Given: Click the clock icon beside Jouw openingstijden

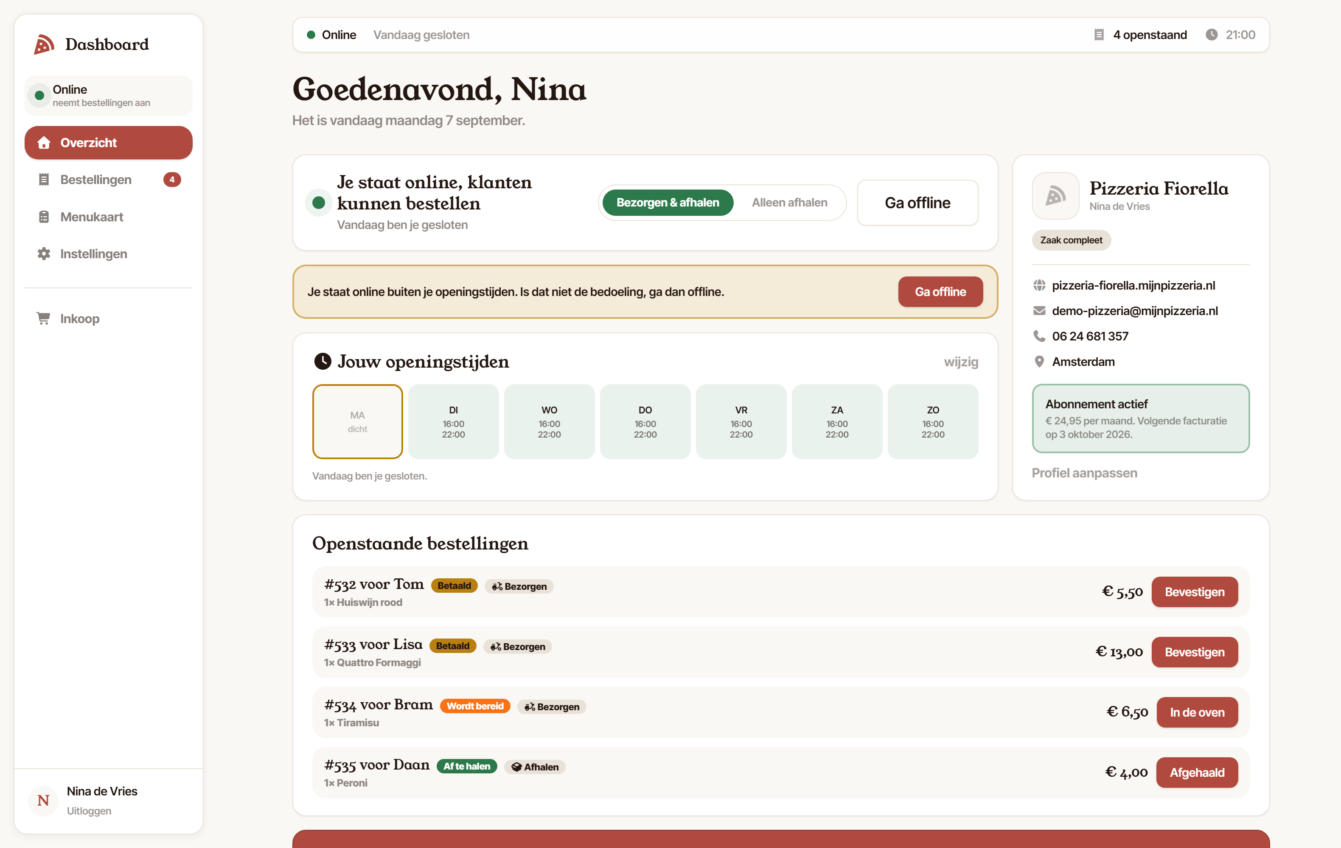Looking at the screenshot, I should (x=323, y=362).
